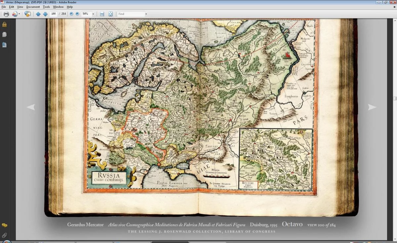Image resolution: width=397 pixels, height=243 pixels.
Task: Close the Adobe Reader window
Action: [x=393, y=2]
